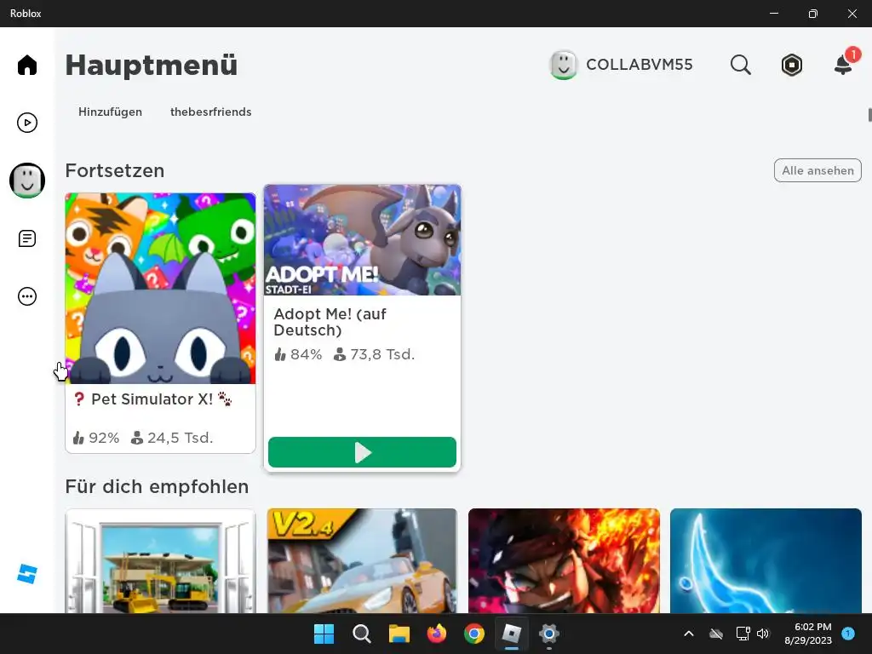
Task: Open the search magnifier in the header
Action: [740, 65]
